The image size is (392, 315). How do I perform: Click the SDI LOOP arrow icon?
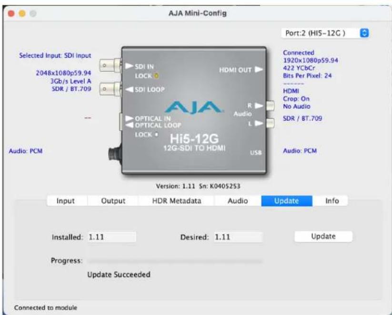coord(129,89)
